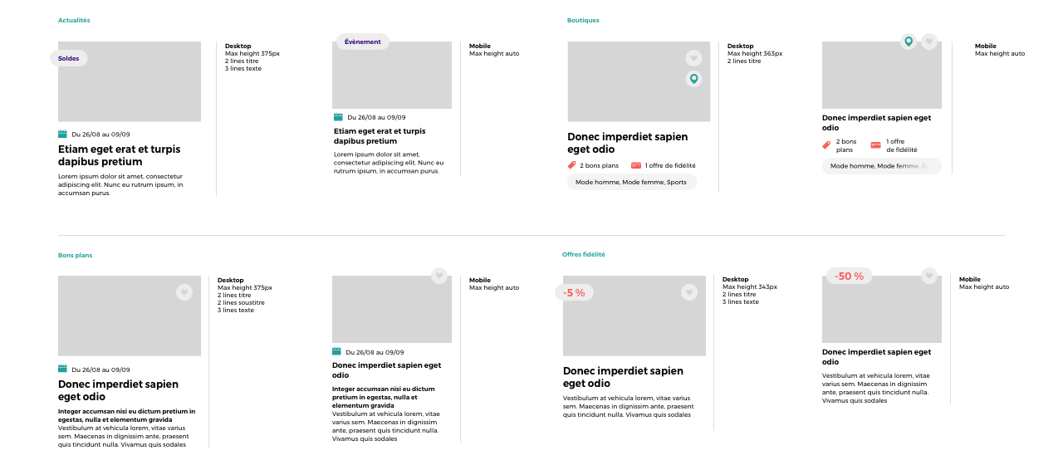Select the Soldes badge
The height and width of the screenshot is (465, 1063).
(x=69, y=58)
